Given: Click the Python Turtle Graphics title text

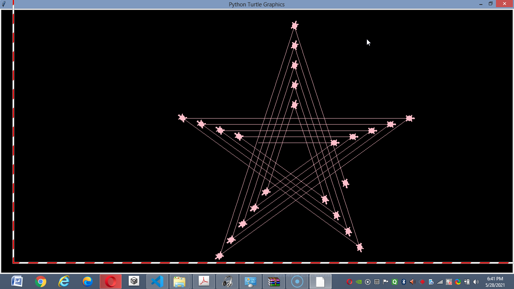Looking at the screenshot, I should (257, 5).
